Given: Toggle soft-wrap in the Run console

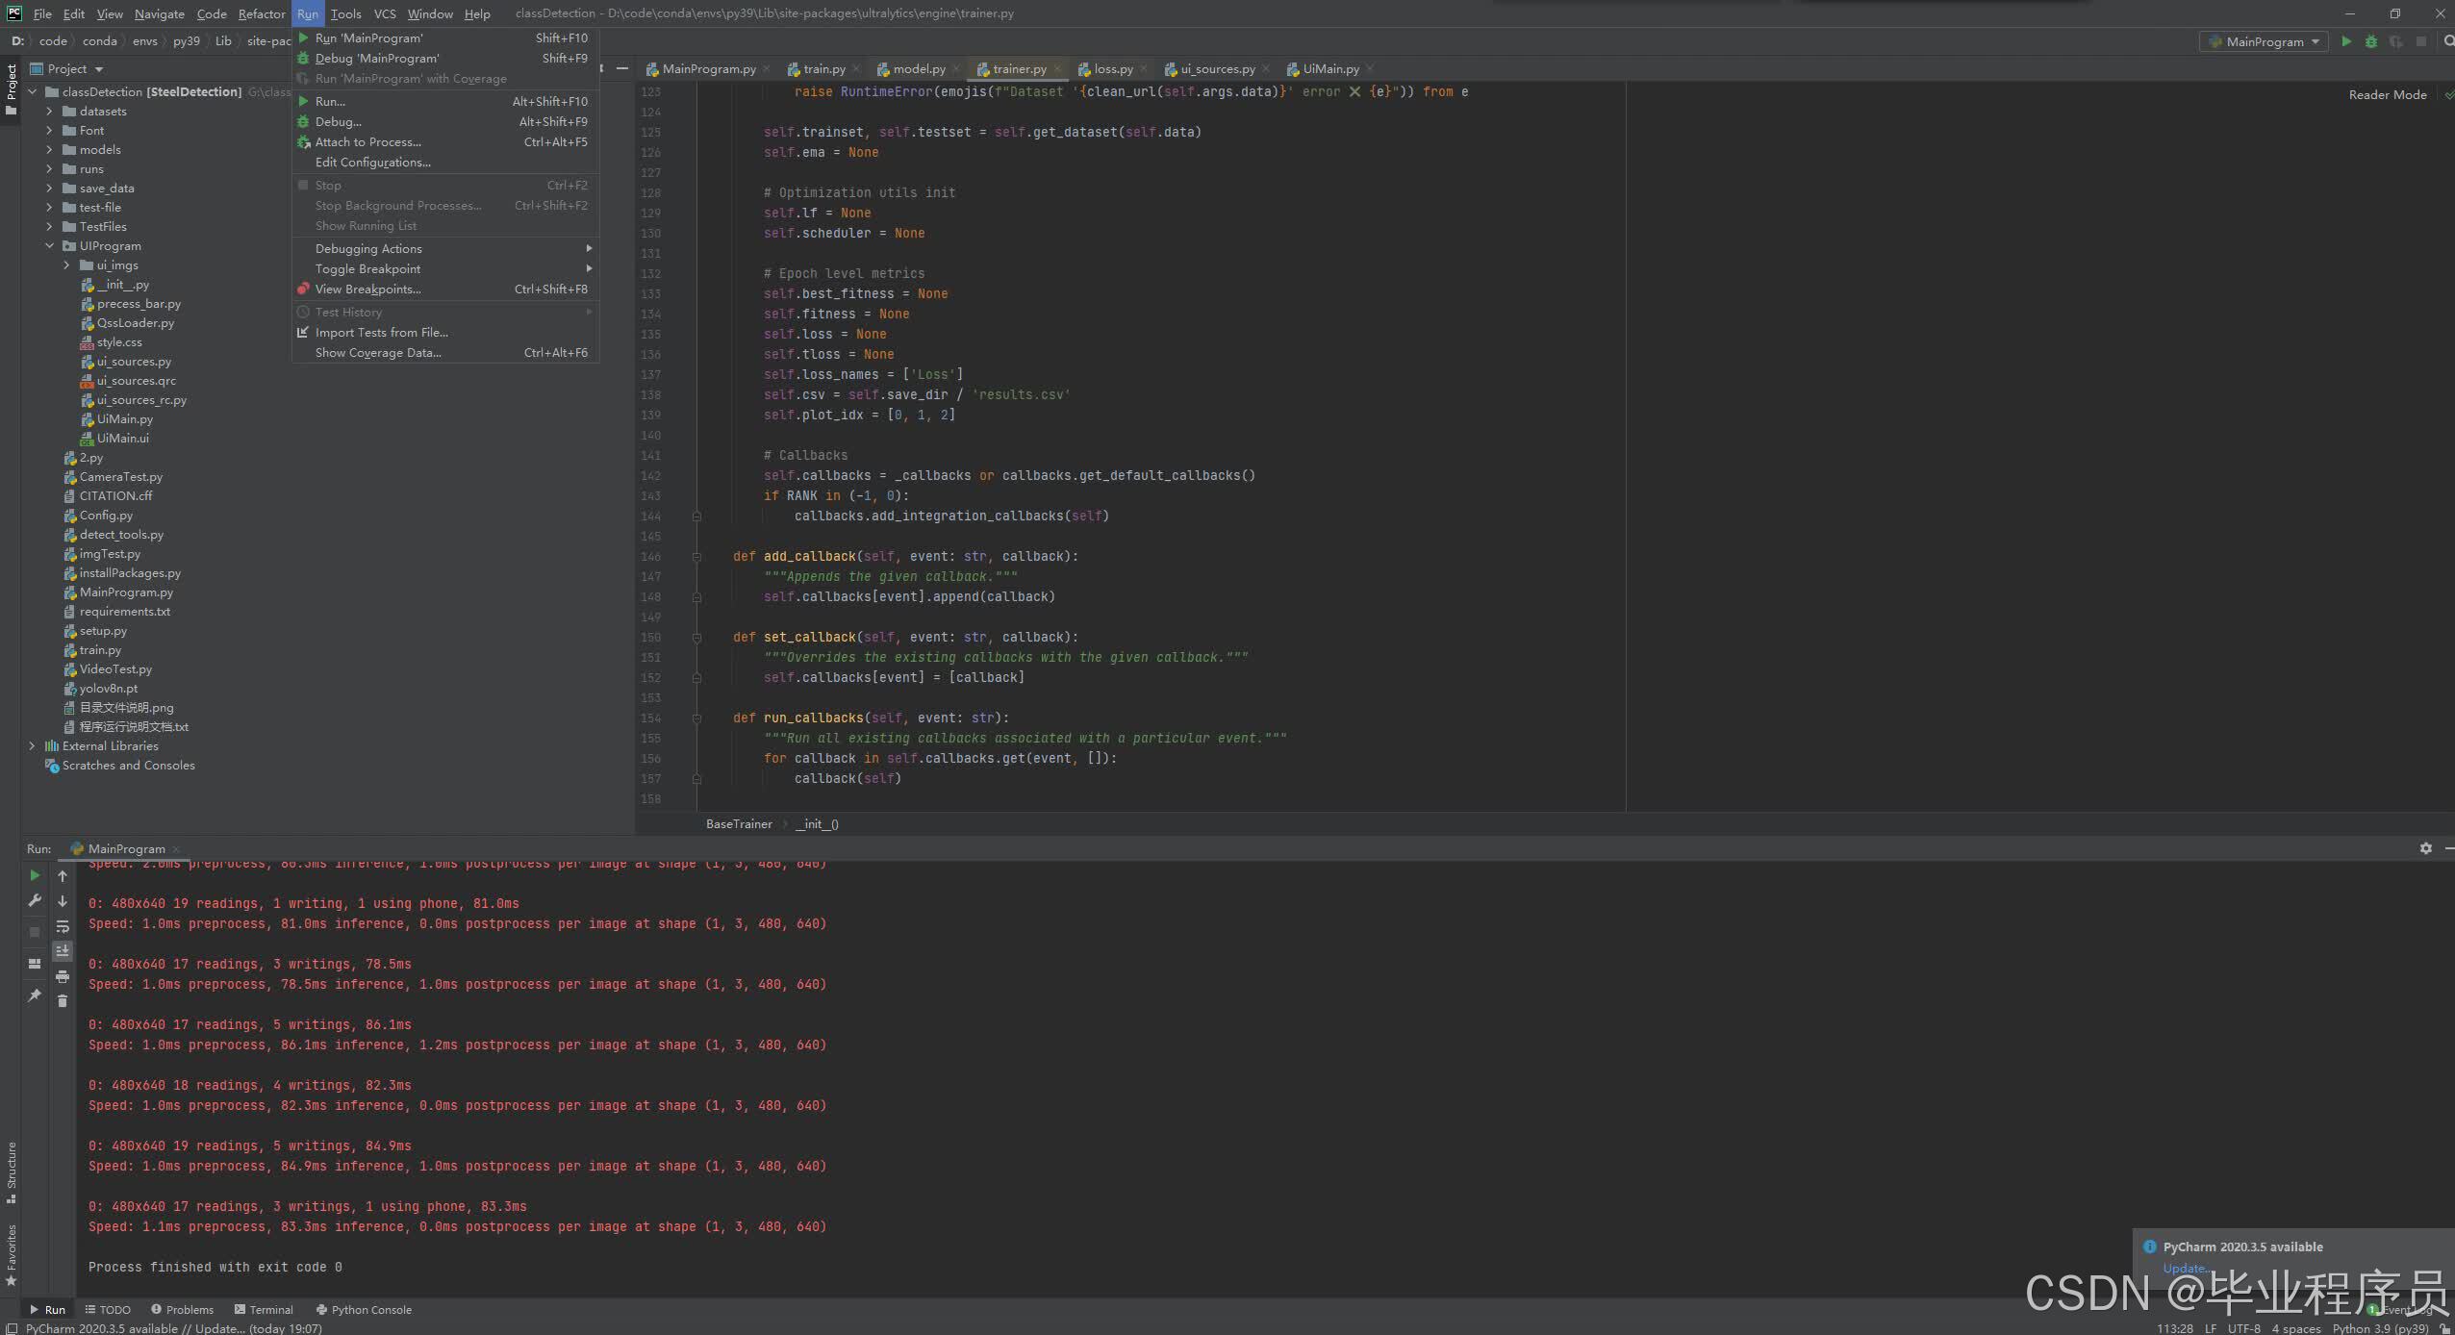Looking at the screenshot, I should click(x=63, y=926).
